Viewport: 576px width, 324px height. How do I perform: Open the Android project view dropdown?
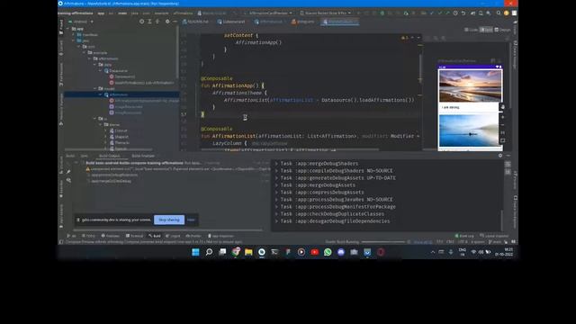[81, 22]
